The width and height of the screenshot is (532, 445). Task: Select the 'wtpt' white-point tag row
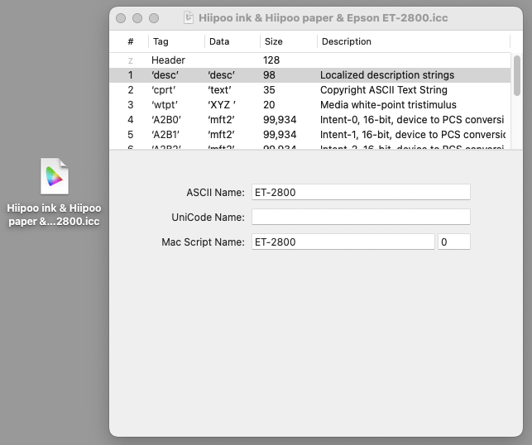[x=309, y=105]
